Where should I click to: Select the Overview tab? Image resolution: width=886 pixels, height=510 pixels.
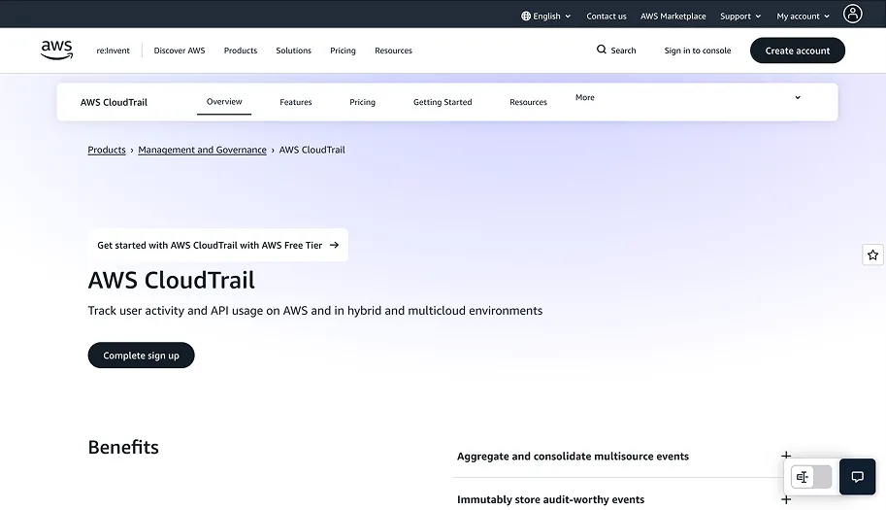pyautogui.click(x=224, y=102)
